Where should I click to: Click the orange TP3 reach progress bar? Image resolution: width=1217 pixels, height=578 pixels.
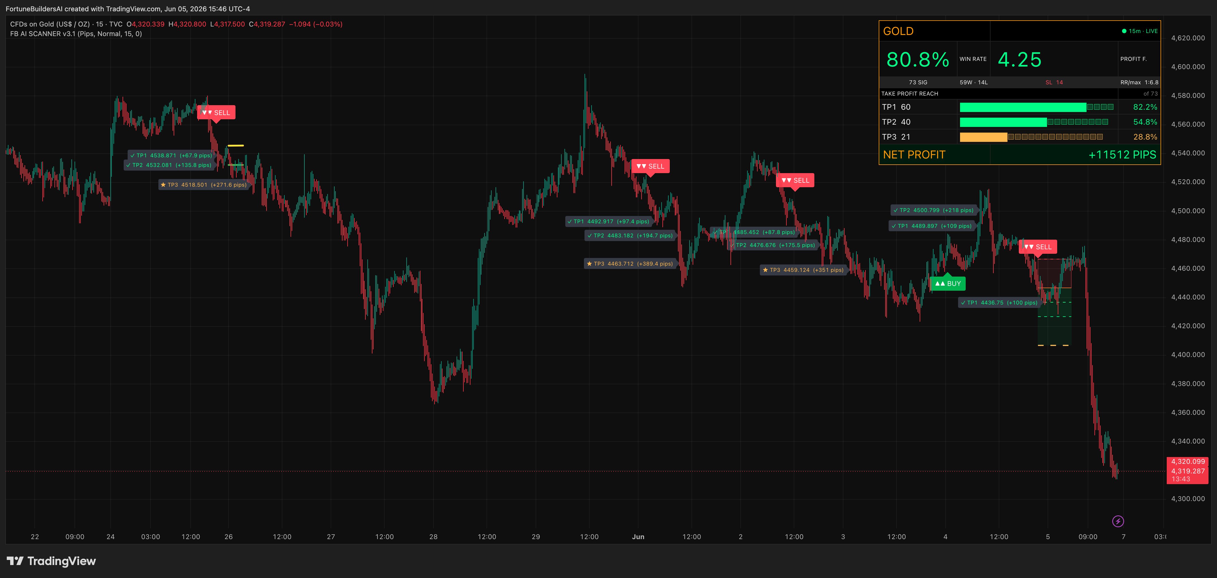[1031, 137]
